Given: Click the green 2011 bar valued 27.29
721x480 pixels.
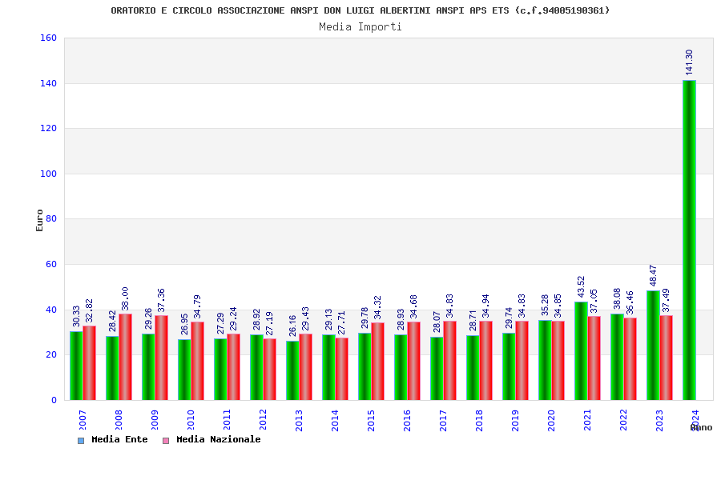Looking at the screenshot, I should click(x=220, y=370).
